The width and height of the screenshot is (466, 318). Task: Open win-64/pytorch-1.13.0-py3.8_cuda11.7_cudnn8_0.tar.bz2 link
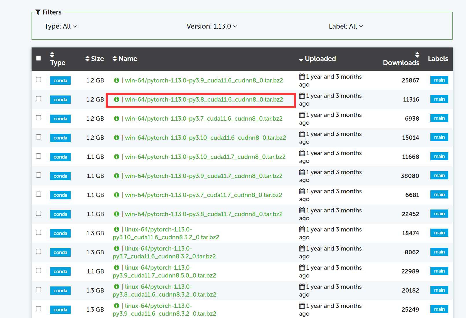[204, 214]
